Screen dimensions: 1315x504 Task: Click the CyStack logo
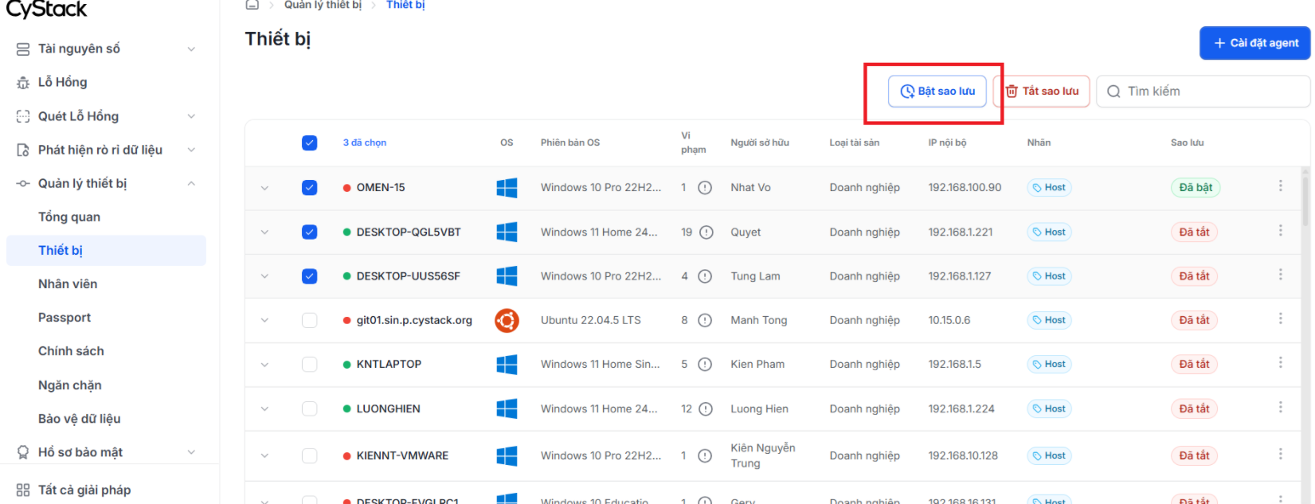coord(47,10)
